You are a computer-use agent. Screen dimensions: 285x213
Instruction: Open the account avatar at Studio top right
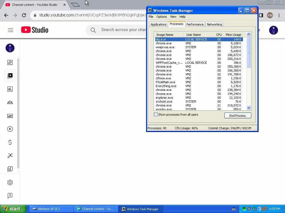tap(274, 30)
